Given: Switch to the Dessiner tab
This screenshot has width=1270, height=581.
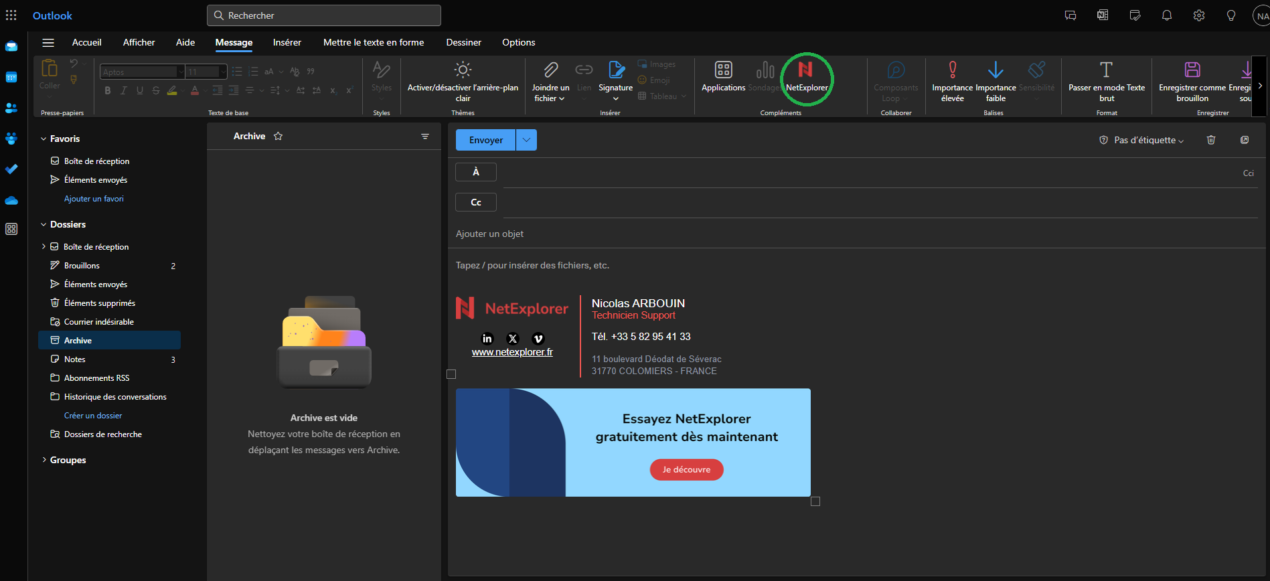Looking at the screenshot, I should (x=464, y=42).
